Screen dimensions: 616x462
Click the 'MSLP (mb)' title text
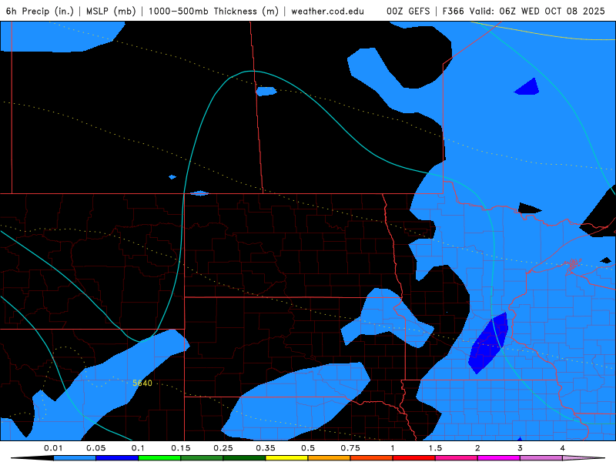(x=111, y=11)
